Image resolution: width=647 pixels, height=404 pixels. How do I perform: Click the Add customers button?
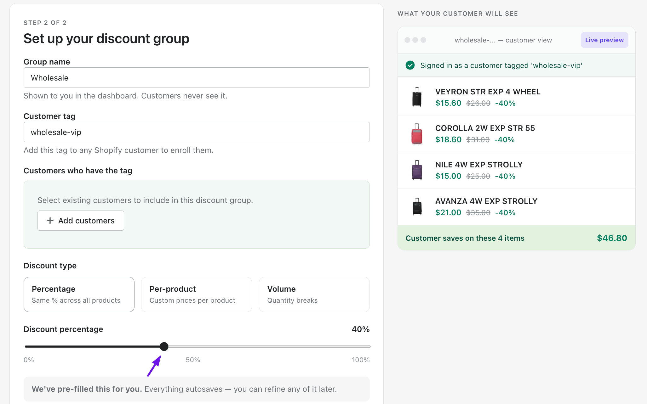tap(81, 221)
